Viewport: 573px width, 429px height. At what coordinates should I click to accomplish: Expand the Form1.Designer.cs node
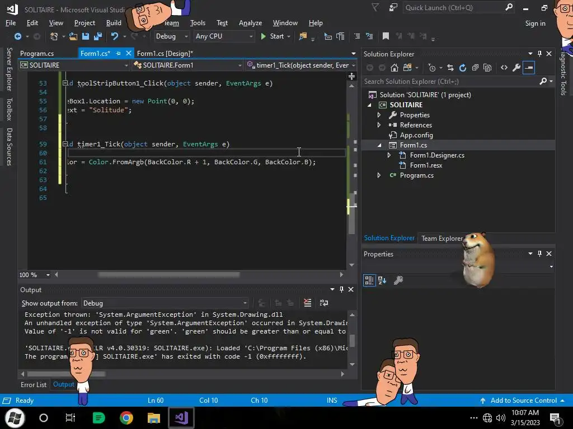[x=389, y=155]
